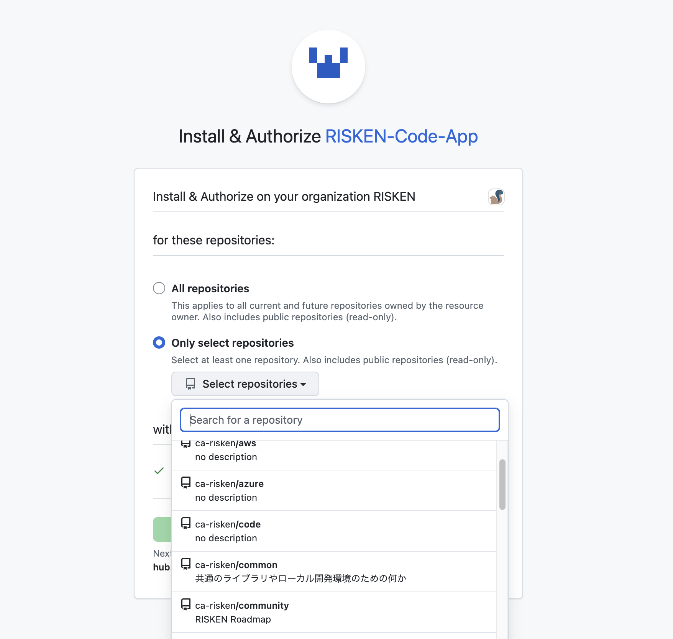
Task: Click the Only select repositories label text
Action: pos(233,343)
